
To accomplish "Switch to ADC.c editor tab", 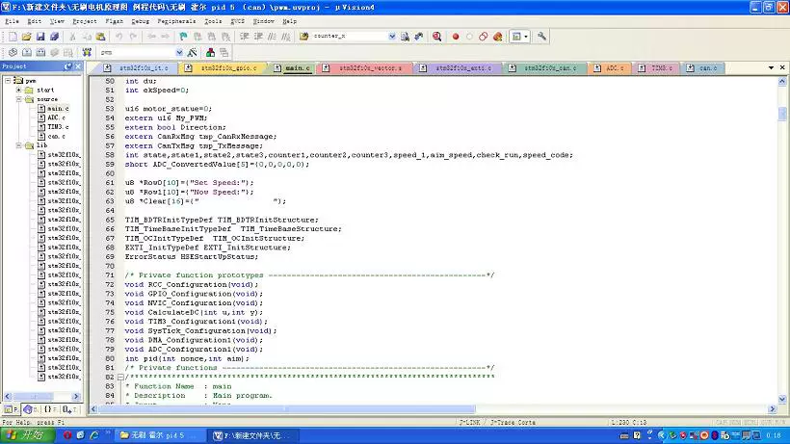I will click(x=609, y=68).
